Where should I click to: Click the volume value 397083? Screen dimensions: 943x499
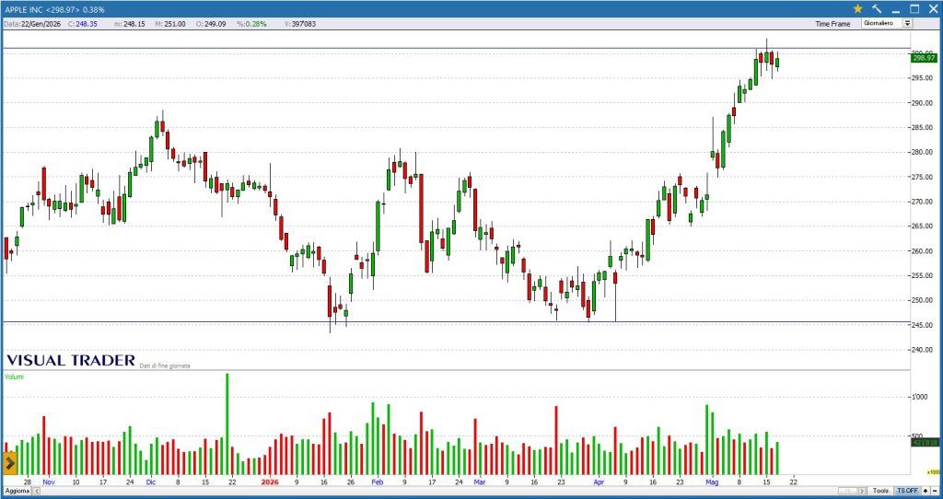point(304,24)
